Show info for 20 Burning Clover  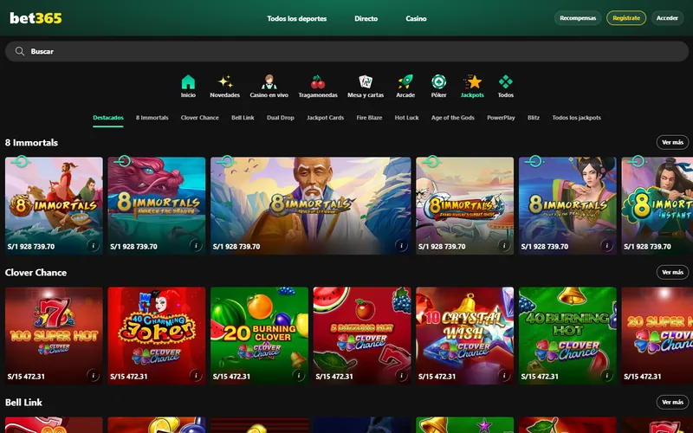click(299, 376)
